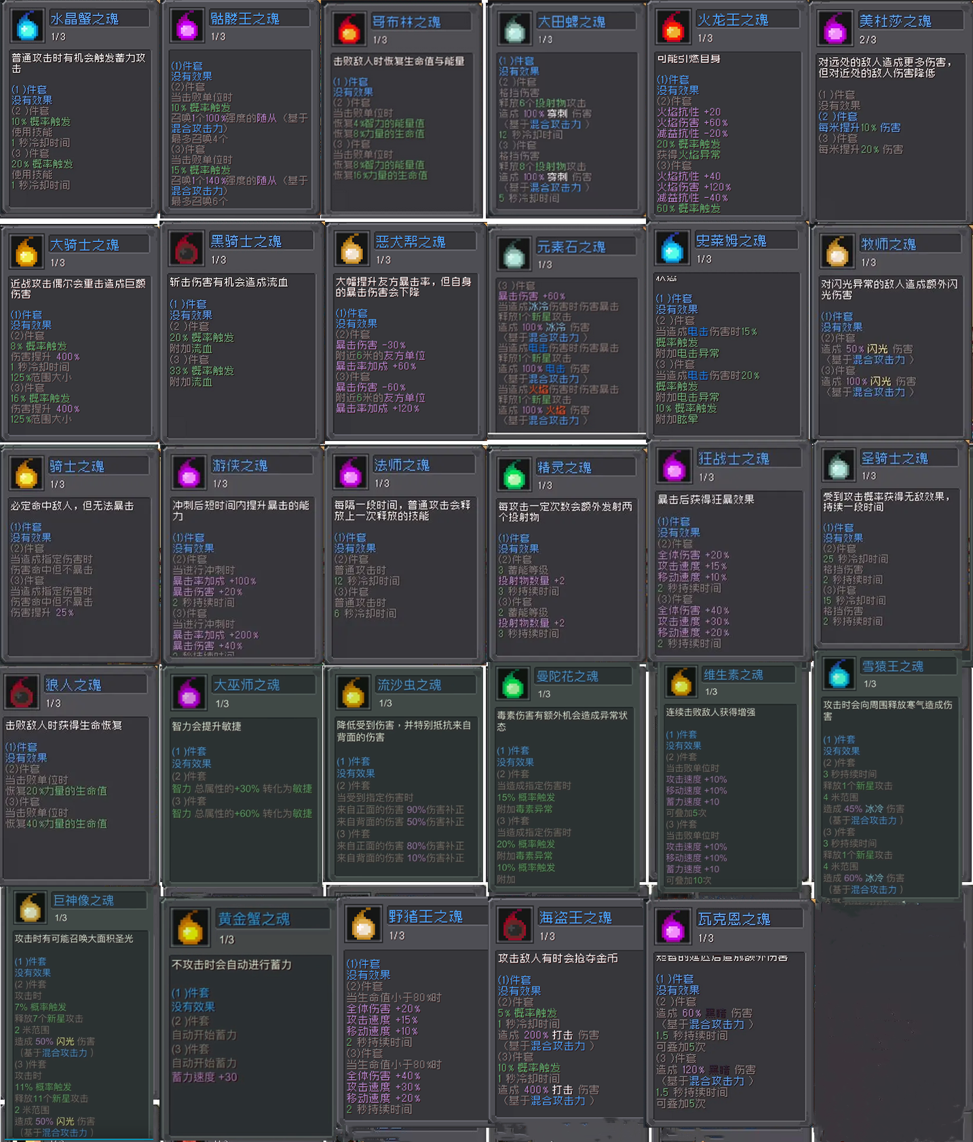Click the green flame icon of 精灵之魂

[514, 475]
